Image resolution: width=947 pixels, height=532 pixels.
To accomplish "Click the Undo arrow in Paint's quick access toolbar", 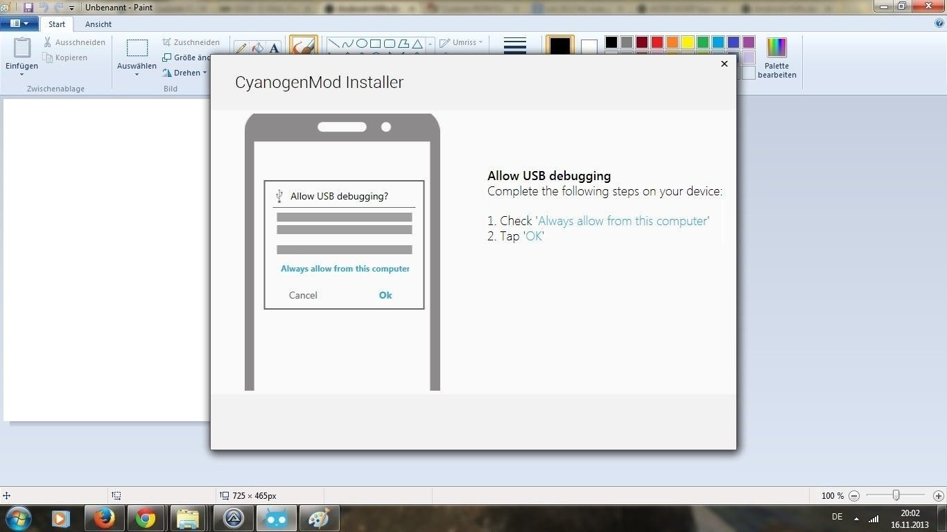I will click(43, 7).
